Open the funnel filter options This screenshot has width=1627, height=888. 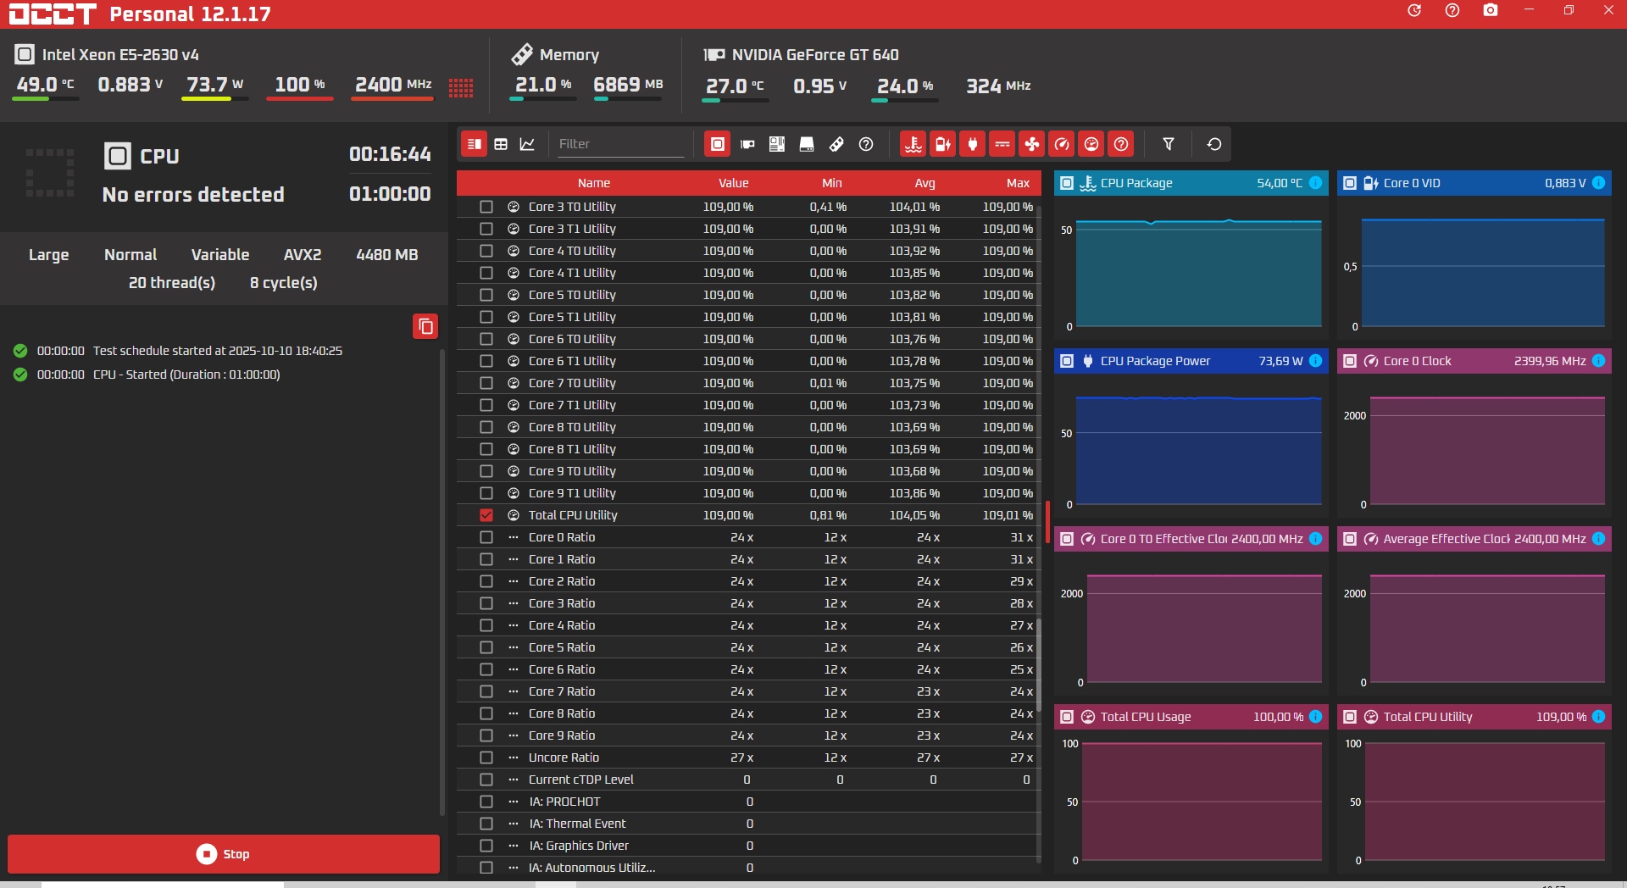(x=1169, y=144)
